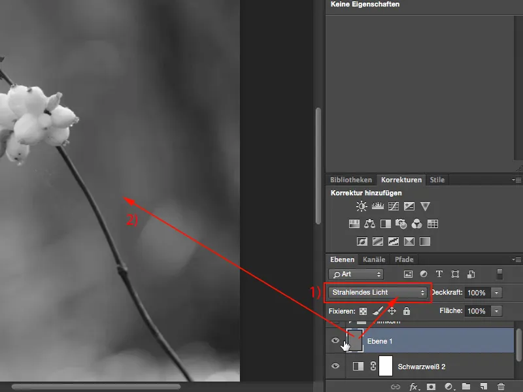The height and width of the screenshot is (392, 523).
Task: Click the Ebene 1 layer thumbnail
Action: point(355,340)
